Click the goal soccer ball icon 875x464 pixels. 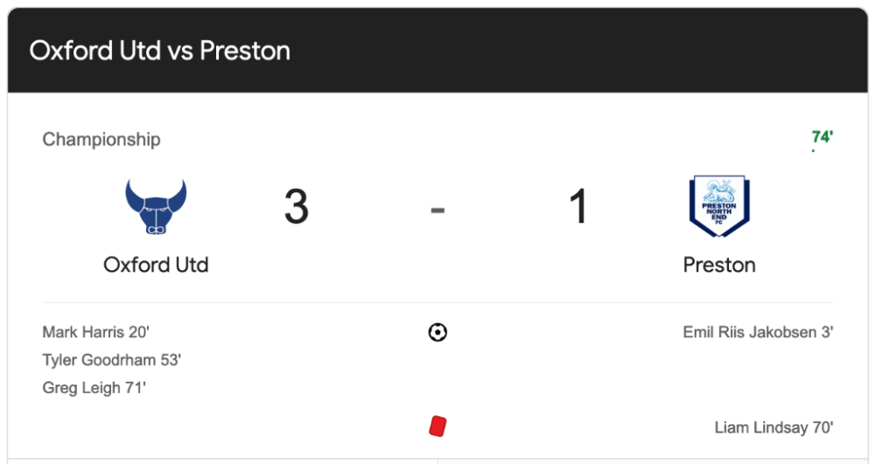coord(437,332)
